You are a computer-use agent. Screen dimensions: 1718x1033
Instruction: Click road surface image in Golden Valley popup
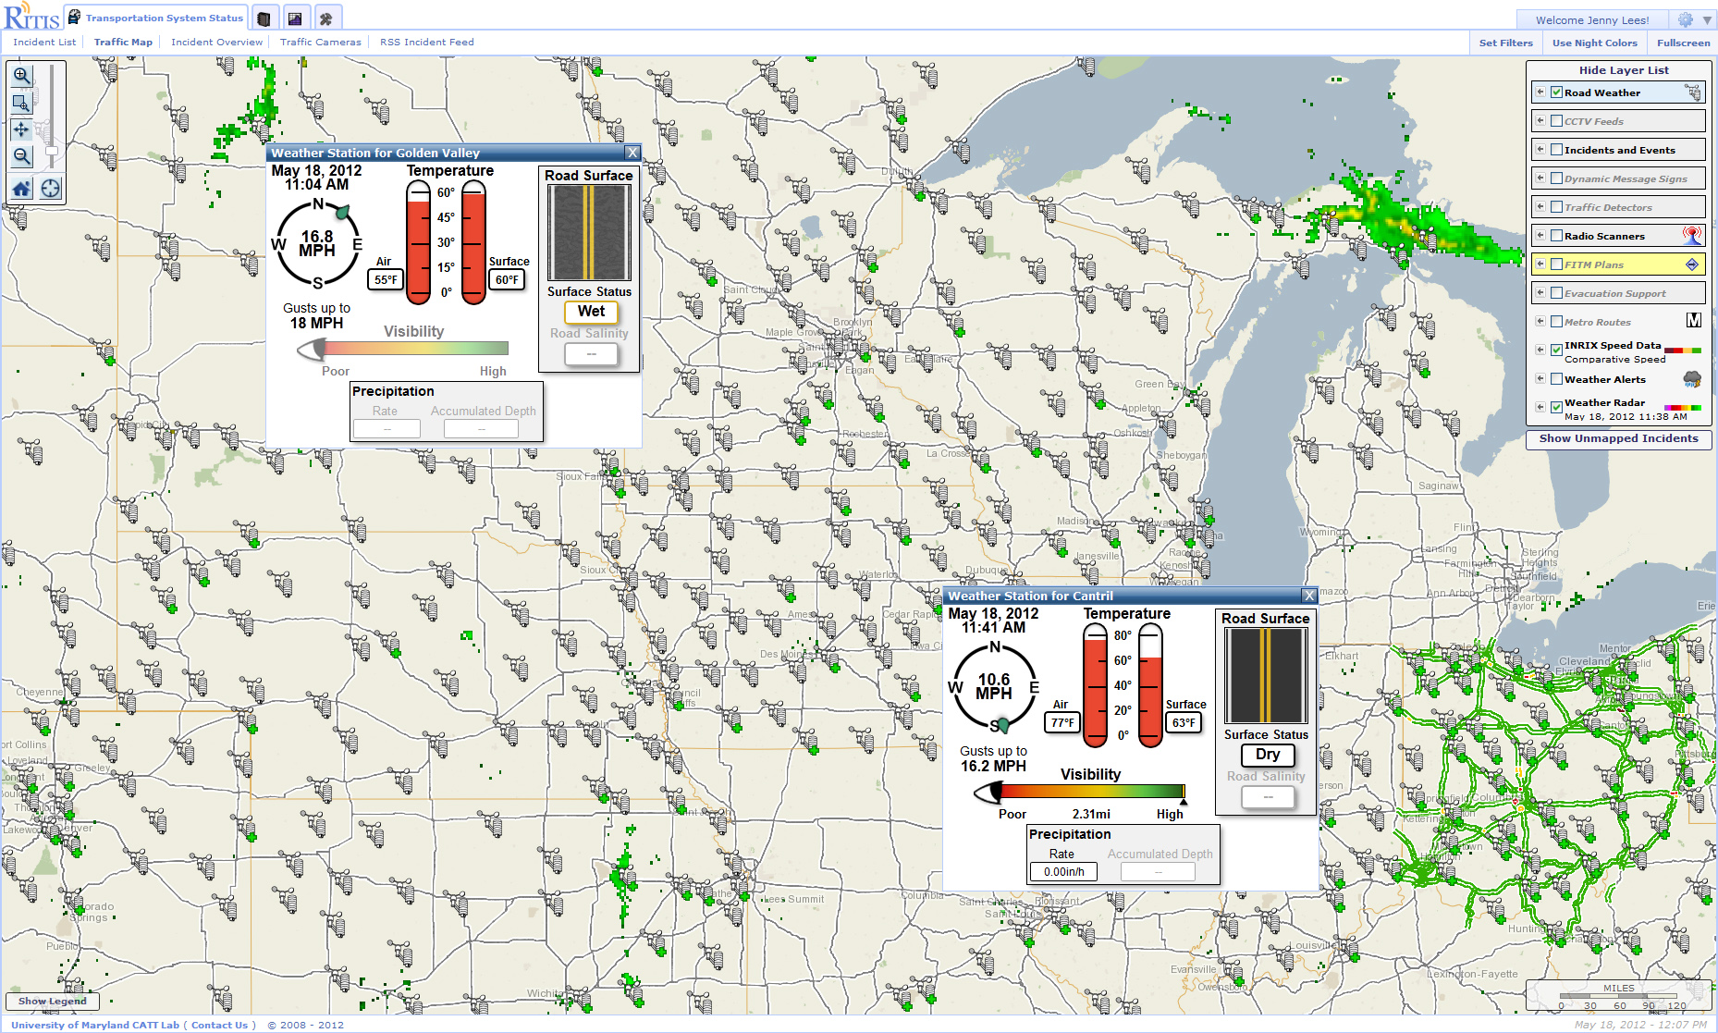point(589,233)
